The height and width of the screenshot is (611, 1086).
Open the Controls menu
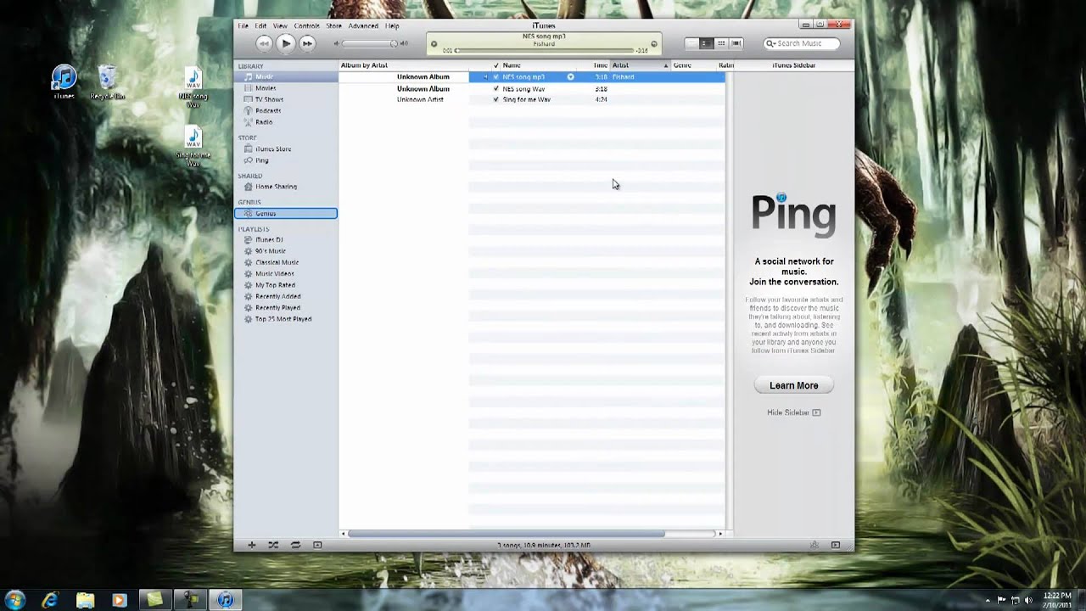click(x=307, y=26)
